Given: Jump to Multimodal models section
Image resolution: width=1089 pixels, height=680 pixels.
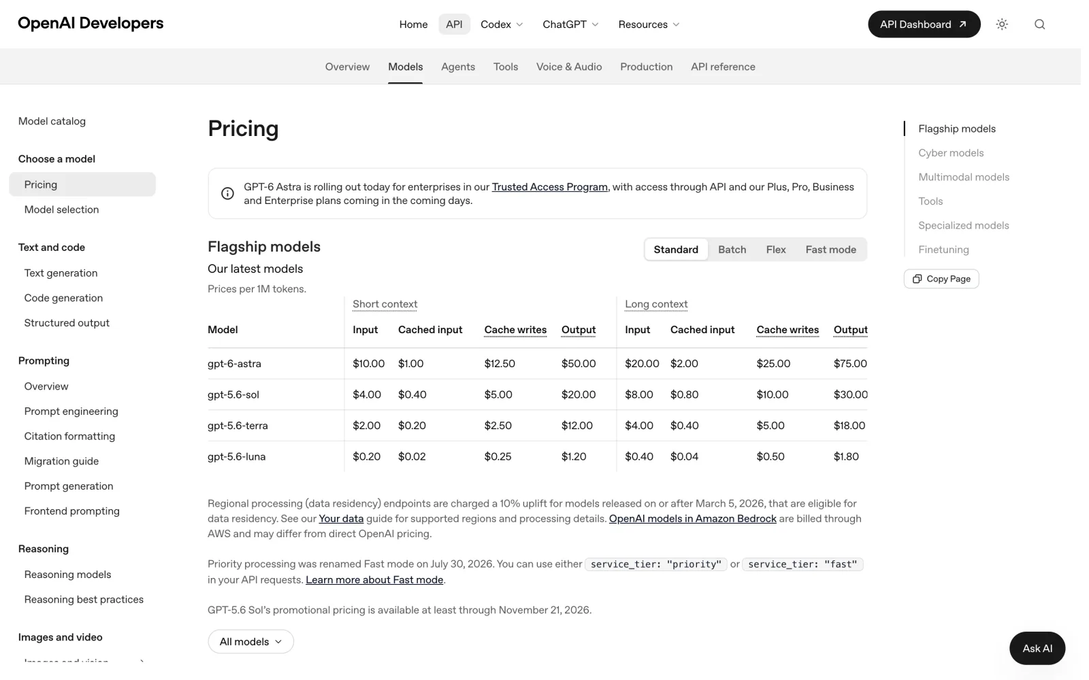Looking at the screenshot, I should (x=964, y=177).
